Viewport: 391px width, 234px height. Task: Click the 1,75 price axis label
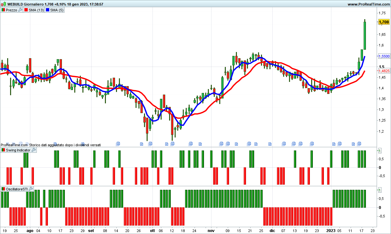pyautogui.click(x=382, y=13)
